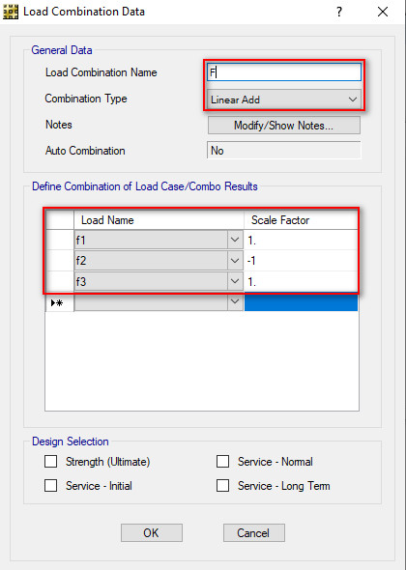The width and height of the screenshot is (406, 570).
Task: Expand the empty new row load dropdown
Action: (x=235, y=301)
